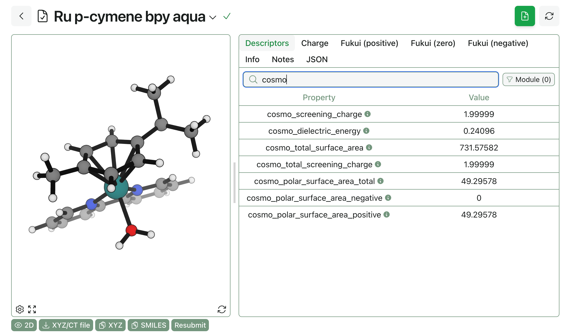
Task: Toggle the 2D structure view
Action: pos(24,325)
